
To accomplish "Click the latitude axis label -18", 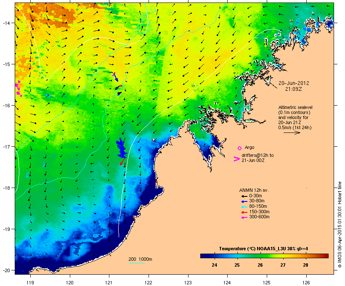I will [x=6, y=188].
